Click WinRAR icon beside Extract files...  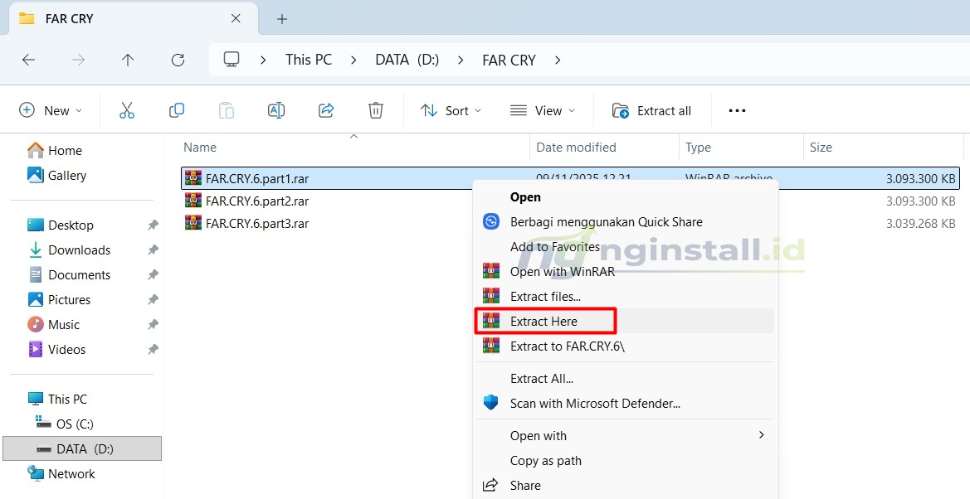point(491,296)
